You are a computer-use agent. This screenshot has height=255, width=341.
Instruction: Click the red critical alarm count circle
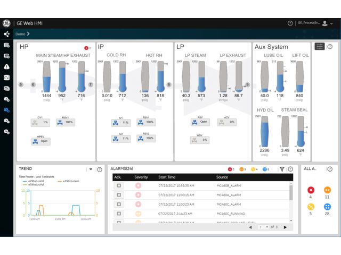(311, 190)
